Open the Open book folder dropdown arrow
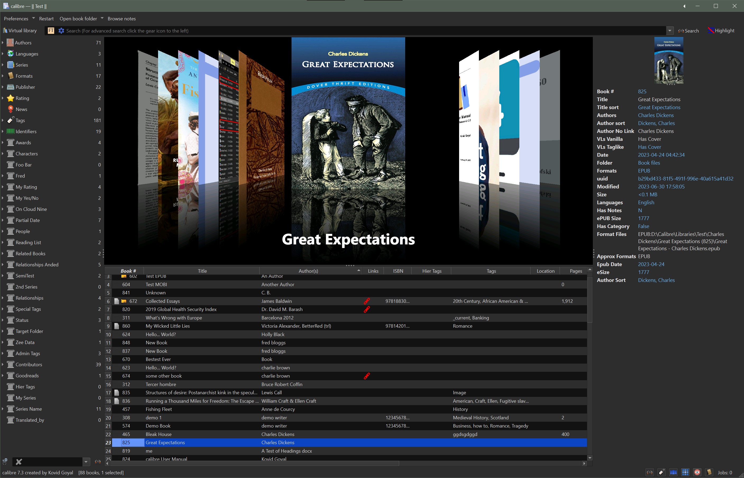744x478 pixels. point(102,18)
